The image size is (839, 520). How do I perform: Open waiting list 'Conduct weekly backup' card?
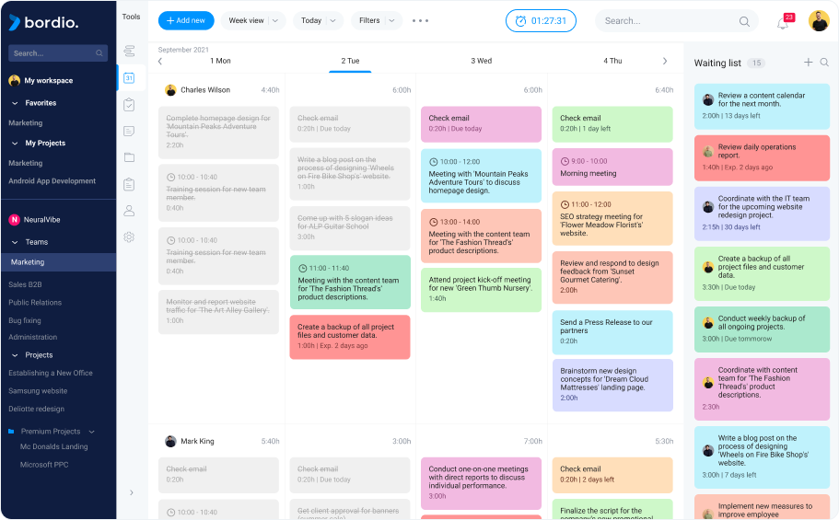click(x=762, y=329)
